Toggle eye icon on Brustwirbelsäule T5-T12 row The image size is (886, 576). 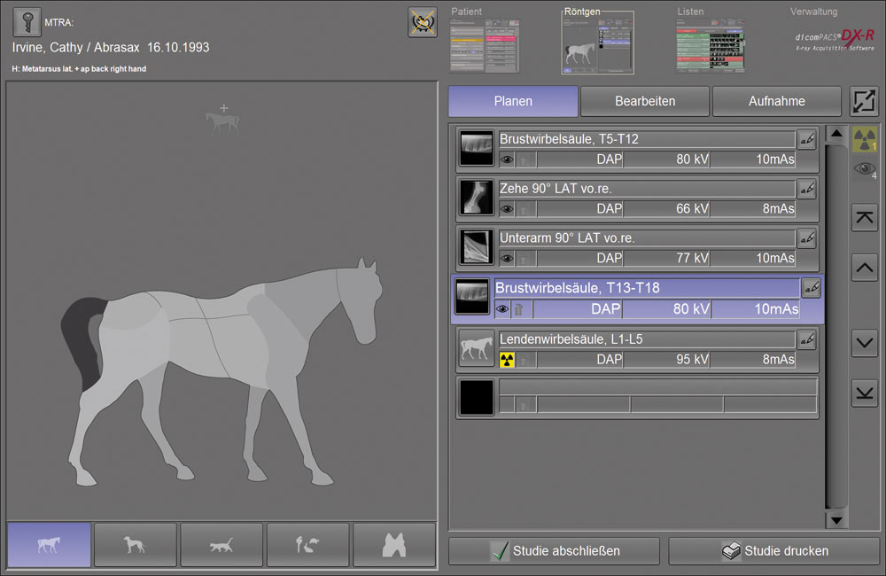tap(507, 160)
